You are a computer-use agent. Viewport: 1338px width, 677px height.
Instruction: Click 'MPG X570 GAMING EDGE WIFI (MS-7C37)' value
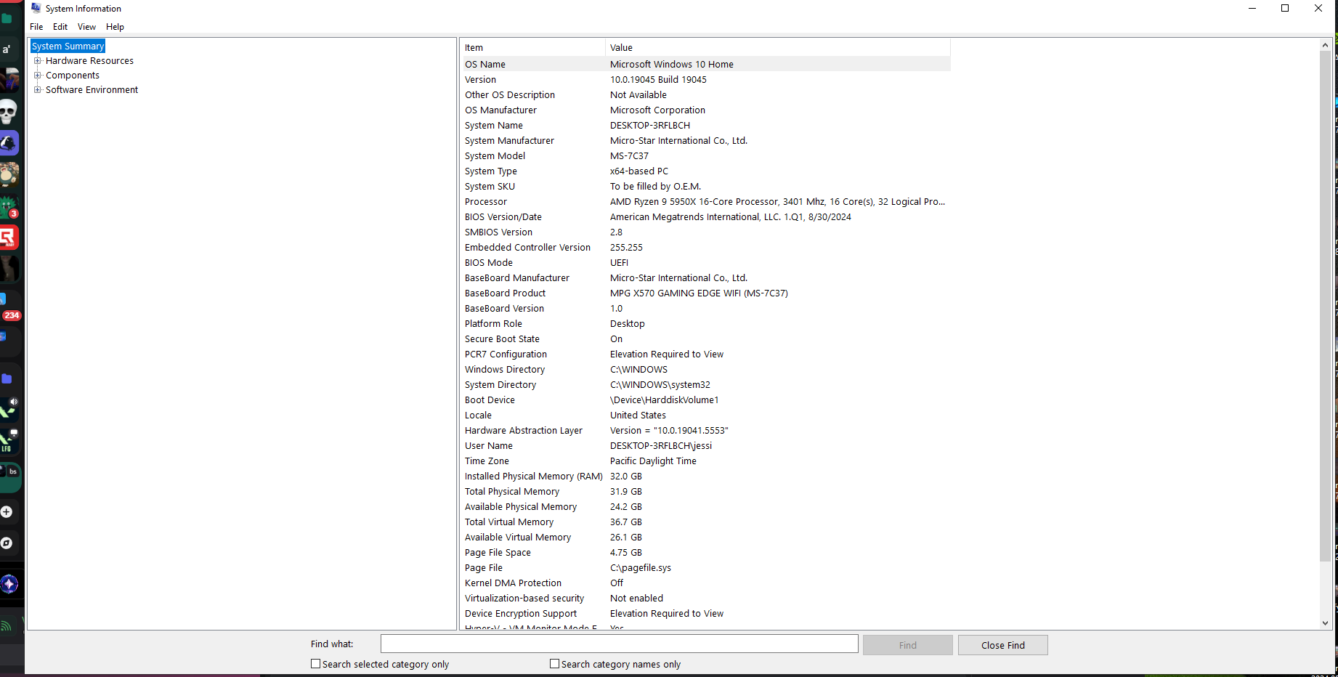coord(699,293)
